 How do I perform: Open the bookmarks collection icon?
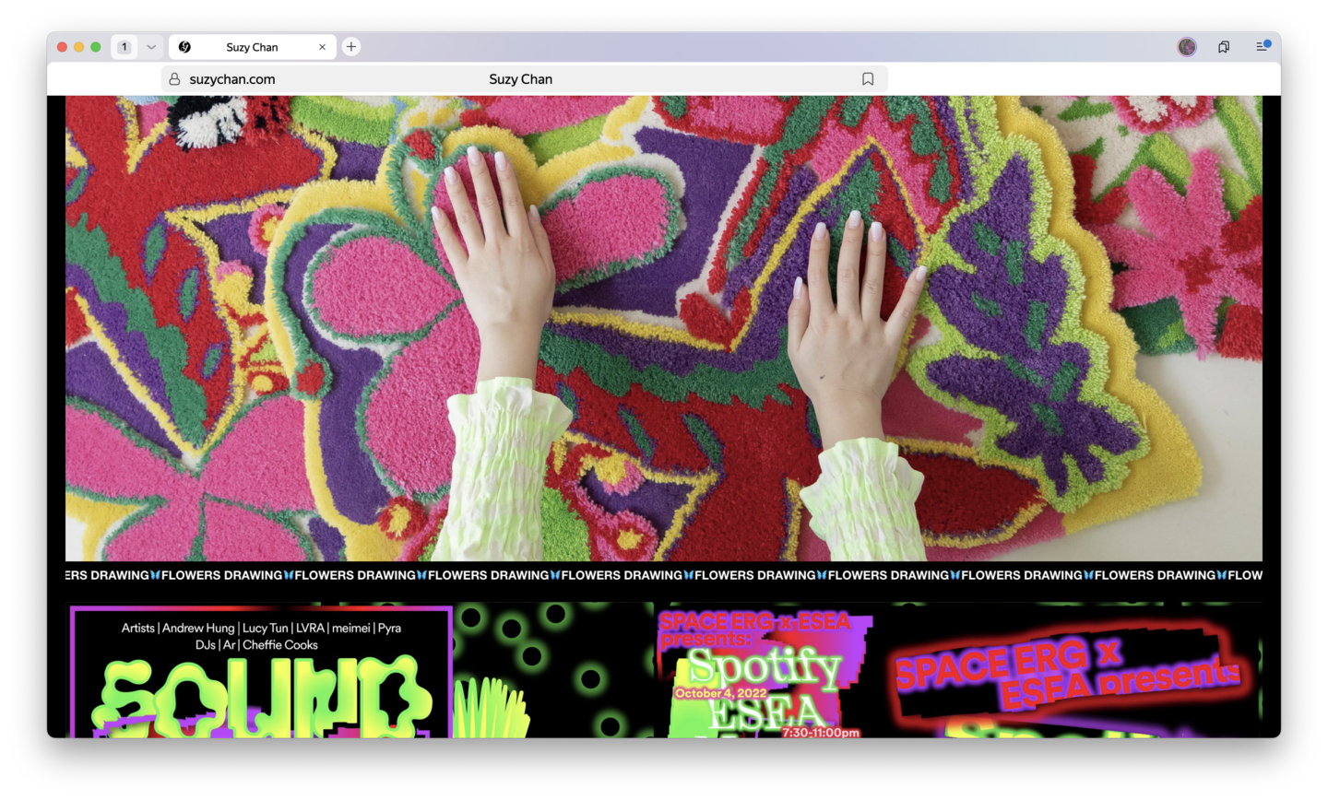pos(1224,47)
